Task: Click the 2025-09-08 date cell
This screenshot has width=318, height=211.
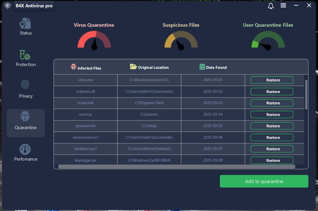Action: [x=213, y=160]
